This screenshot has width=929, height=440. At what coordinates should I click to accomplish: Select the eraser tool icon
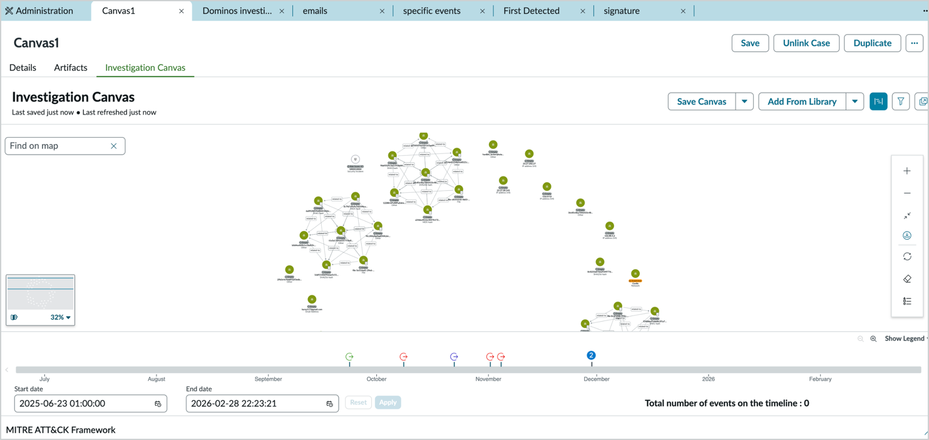tap(906, 279)
